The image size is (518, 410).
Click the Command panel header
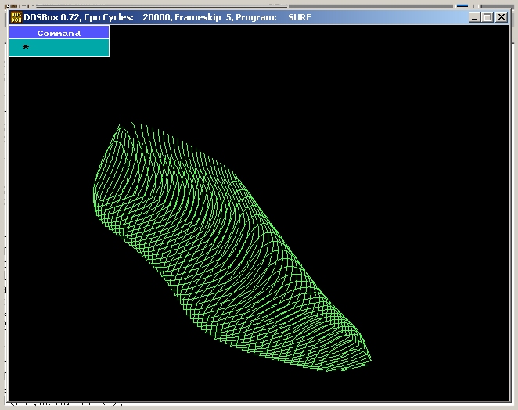(x=59, y=33)
